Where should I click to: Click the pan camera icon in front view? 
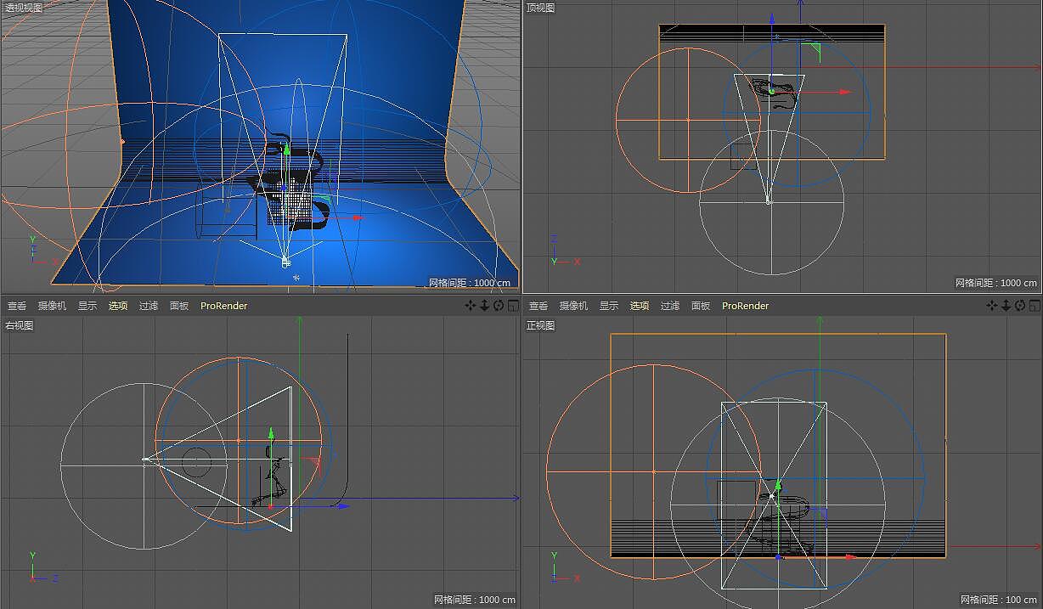click(992, 306)
